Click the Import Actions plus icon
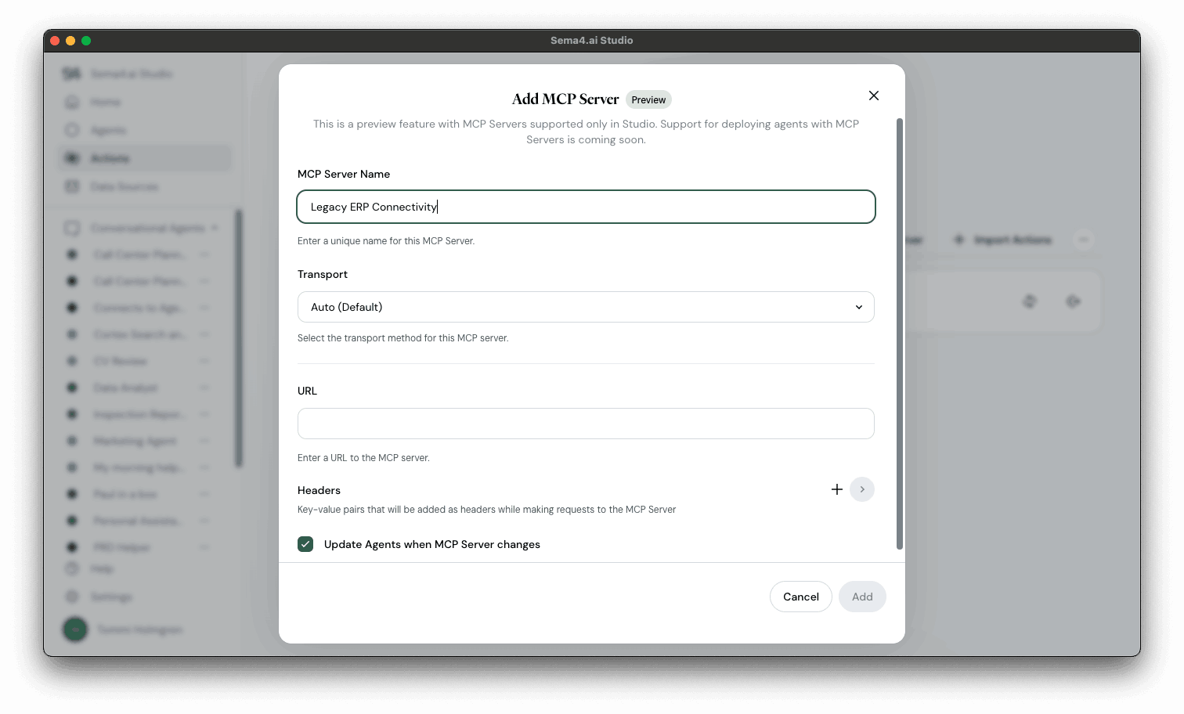1184x714 pixels. click(x=958, y=240)
